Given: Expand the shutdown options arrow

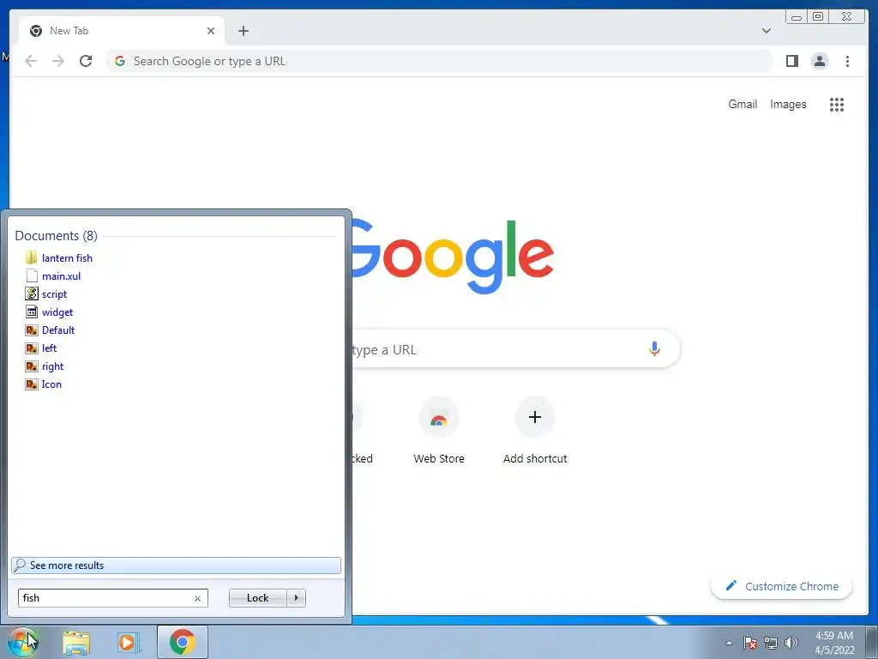Looking at the screenshot, I should coord(296,598).
